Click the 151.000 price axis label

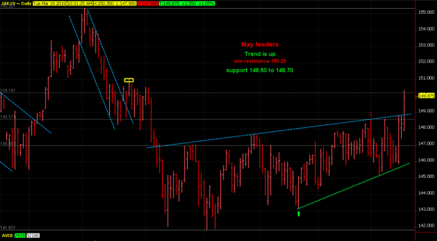click(x=427, y=78)
